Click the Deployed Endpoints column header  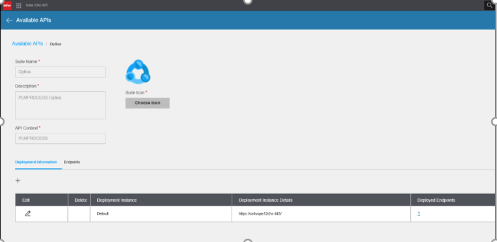point(453,200)
